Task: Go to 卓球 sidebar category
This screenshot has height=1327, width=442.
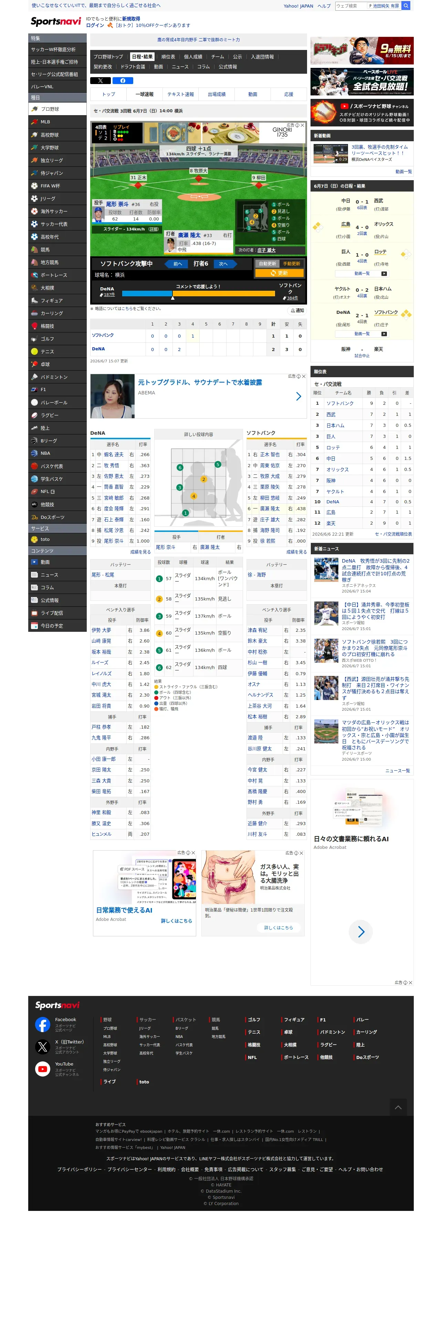Action: [x=57, y=364]
